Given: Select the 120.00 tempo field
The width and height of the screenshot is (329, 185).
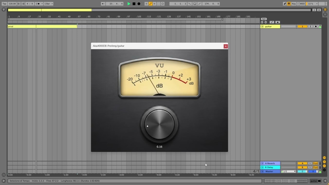Looking at the screenshot, I should tap(12, 4).
